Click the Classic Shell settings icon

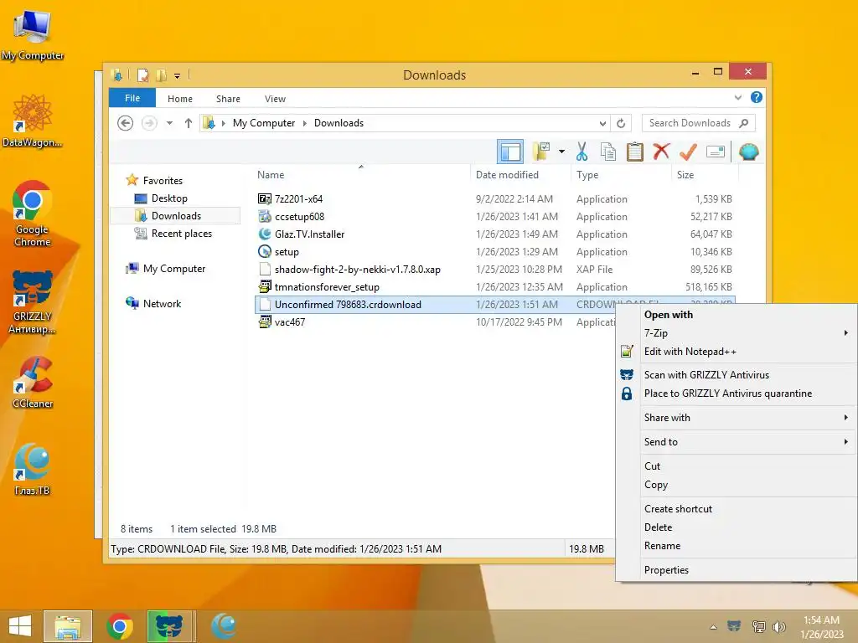tap(748, 152)
